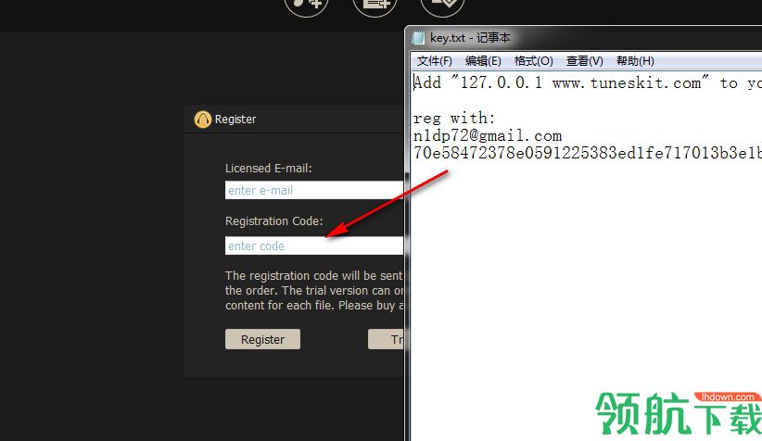Click the 'Licensed E-mail:' label
This screenshot has width=762, height=441.
[269, 169]
